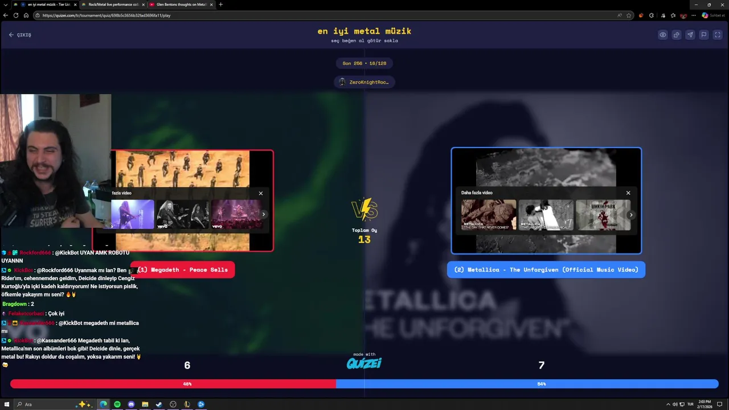Open the browser three-dots menu

tap(694, 15)
